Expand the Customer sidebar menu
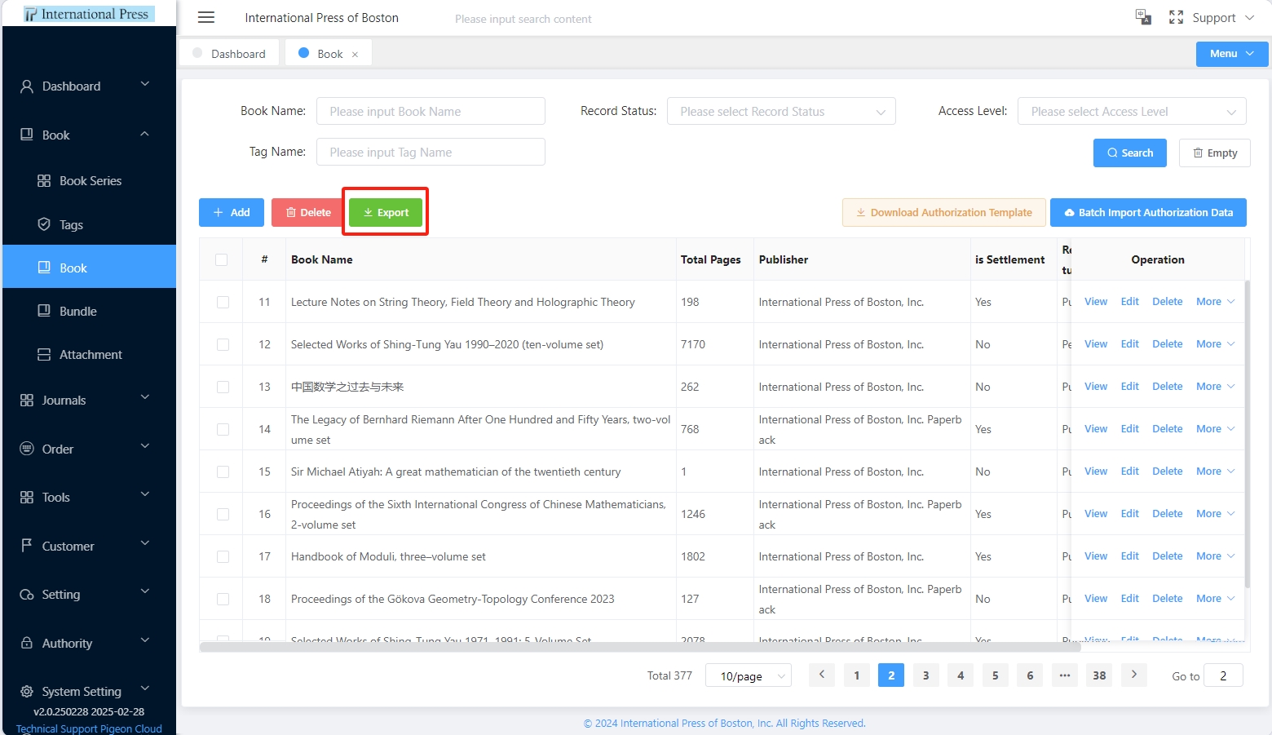Viewport: 1272px width, 735px height. 88,546
